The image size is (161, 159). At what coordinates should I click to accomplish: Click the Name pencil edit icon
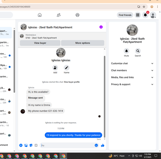(67, 68)
